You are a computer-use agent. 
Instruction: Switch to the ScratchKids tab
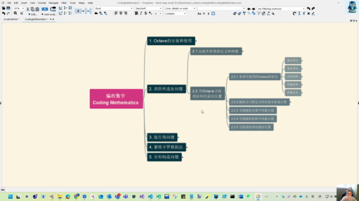coord(11,20)
